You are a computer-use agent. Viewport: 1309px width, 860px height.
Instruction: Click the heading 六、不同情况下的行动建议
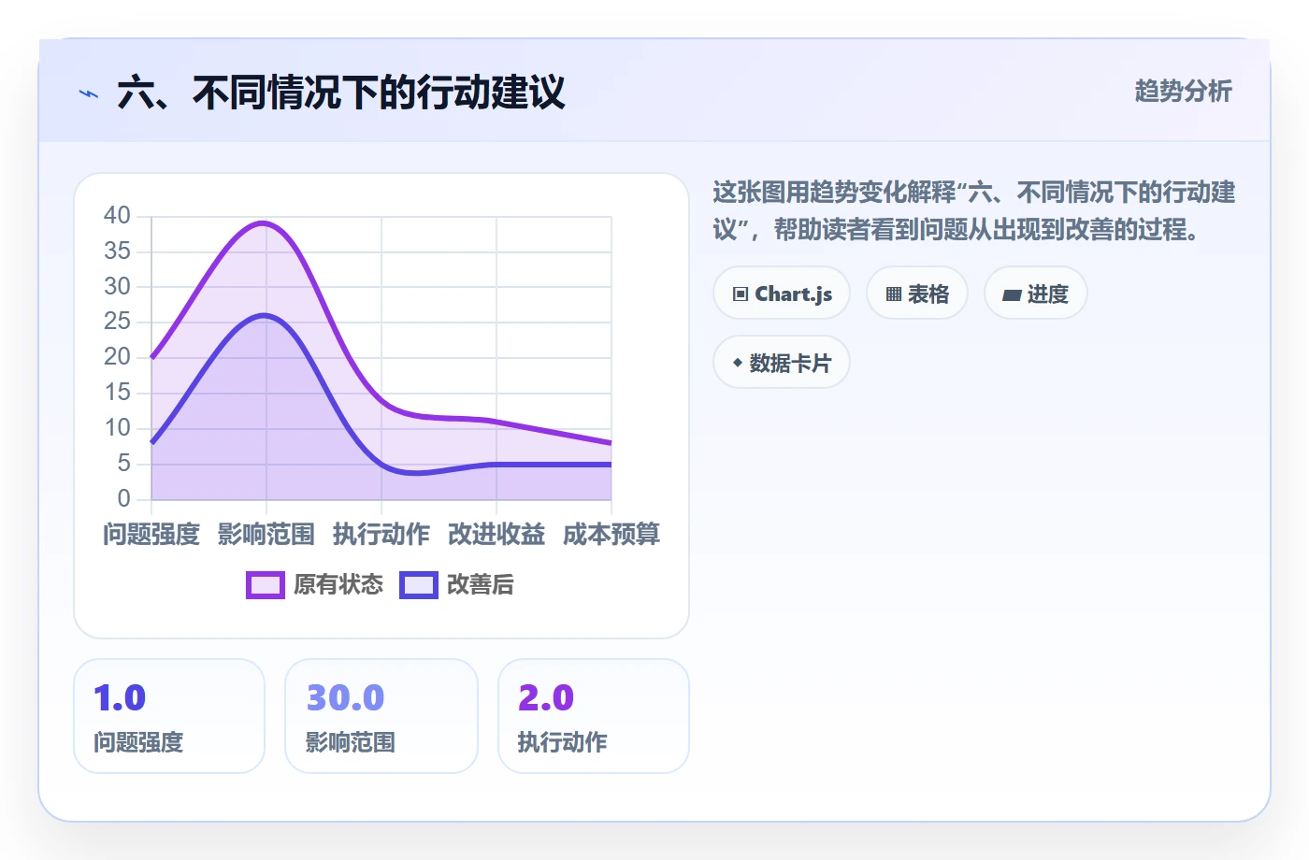[x=341, y=93]
